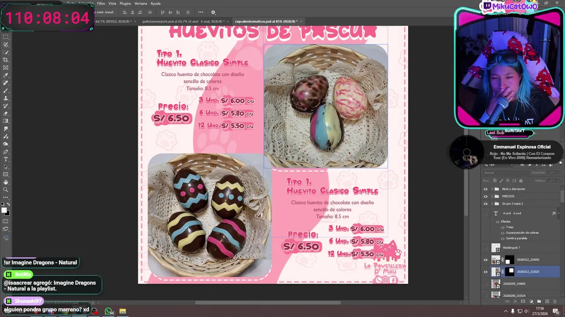Click align top edges icon
Viewport: 565px width, 317px height.
(x=162, y=12)
